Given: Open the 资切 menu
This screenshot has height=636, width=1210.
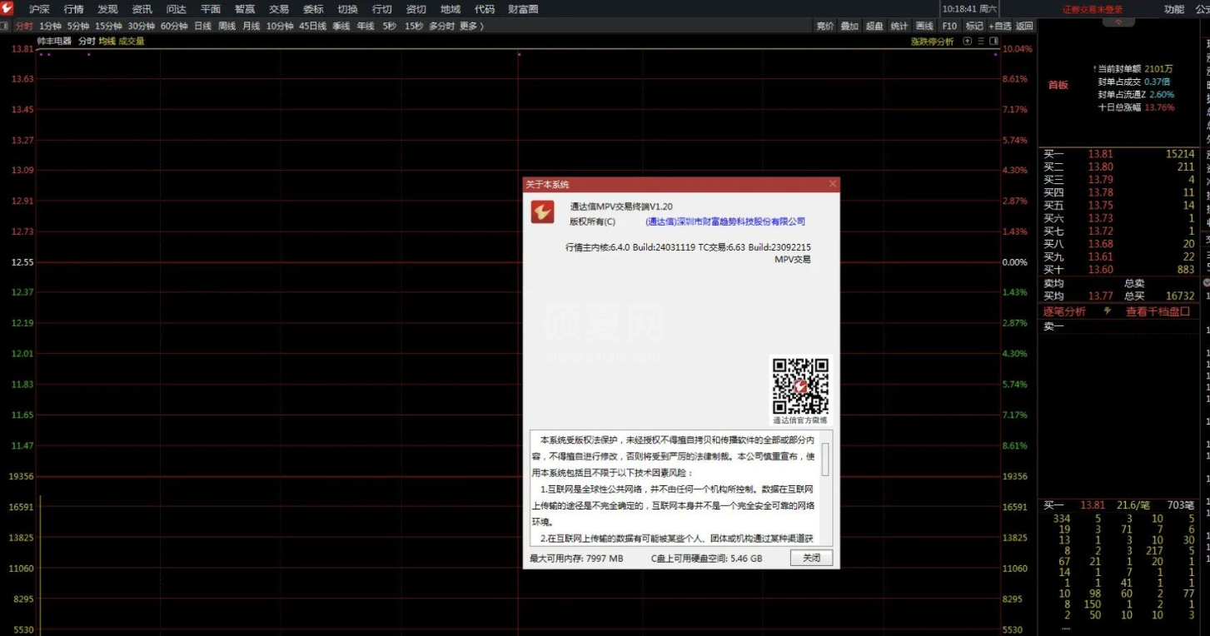Looking at the screenshot, I should pos(416,9).
